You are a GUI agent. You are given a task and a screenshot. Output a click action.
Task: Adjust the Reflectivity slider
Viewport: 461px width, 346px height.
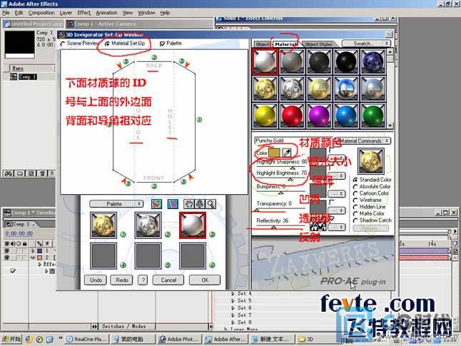point(273,228)
